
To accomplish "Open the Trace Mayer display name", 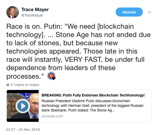I will [35, 10].
